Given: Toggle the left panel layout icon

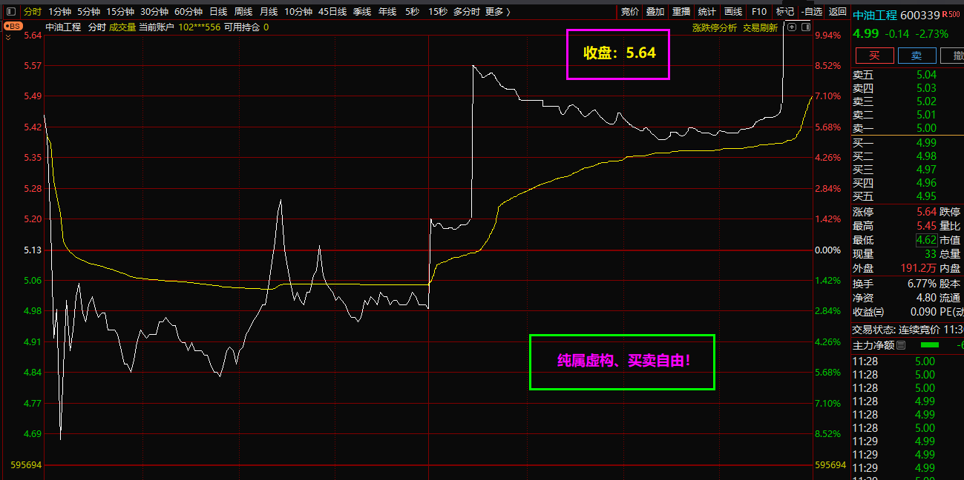Looking at the screenshot, I should pyautogui.click(x=10, y=12).
